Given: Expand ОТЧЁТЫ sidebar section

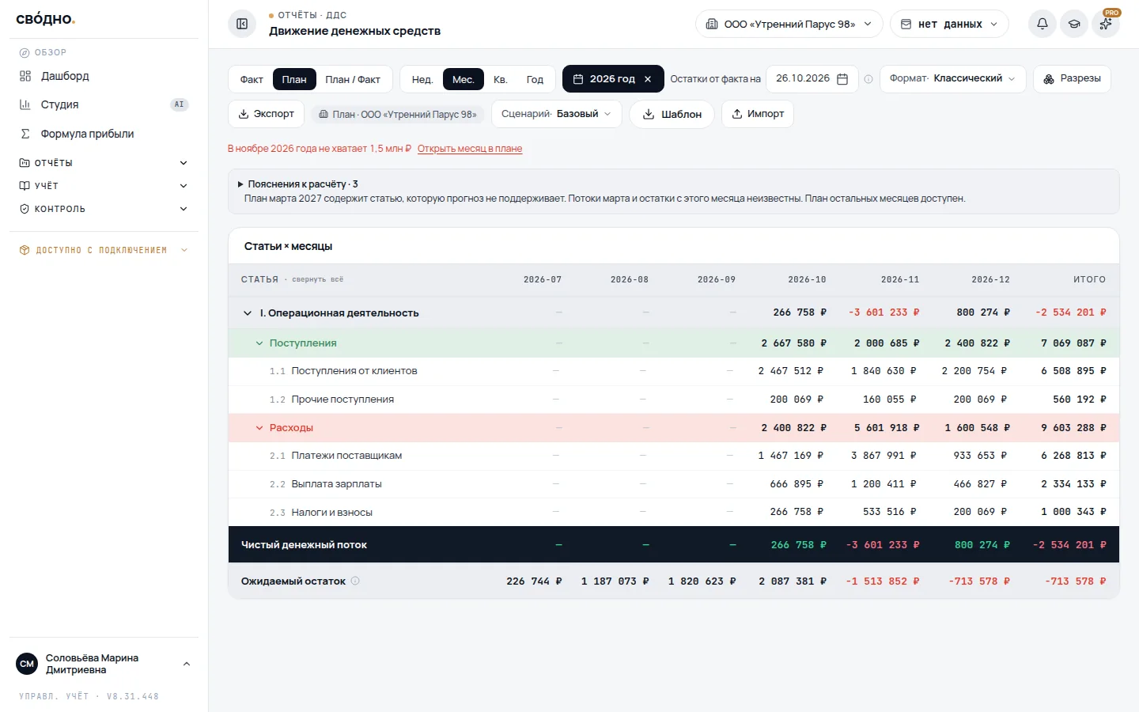Looking at the screenshot, I should [104, 163].
